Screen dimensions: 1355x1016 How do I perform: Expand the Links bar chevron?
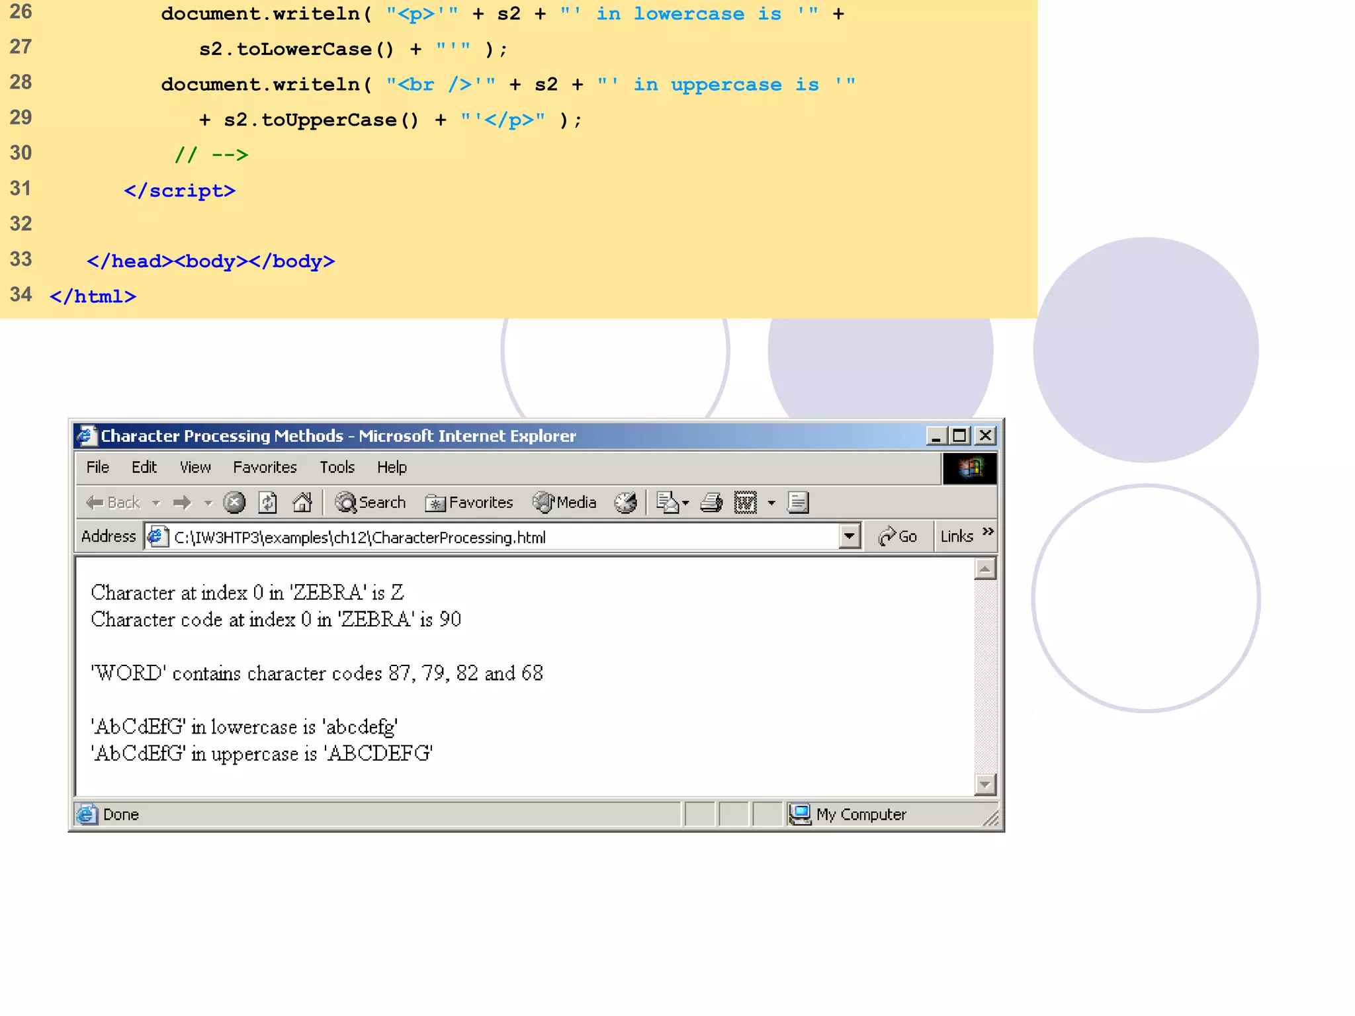point(988,532)
